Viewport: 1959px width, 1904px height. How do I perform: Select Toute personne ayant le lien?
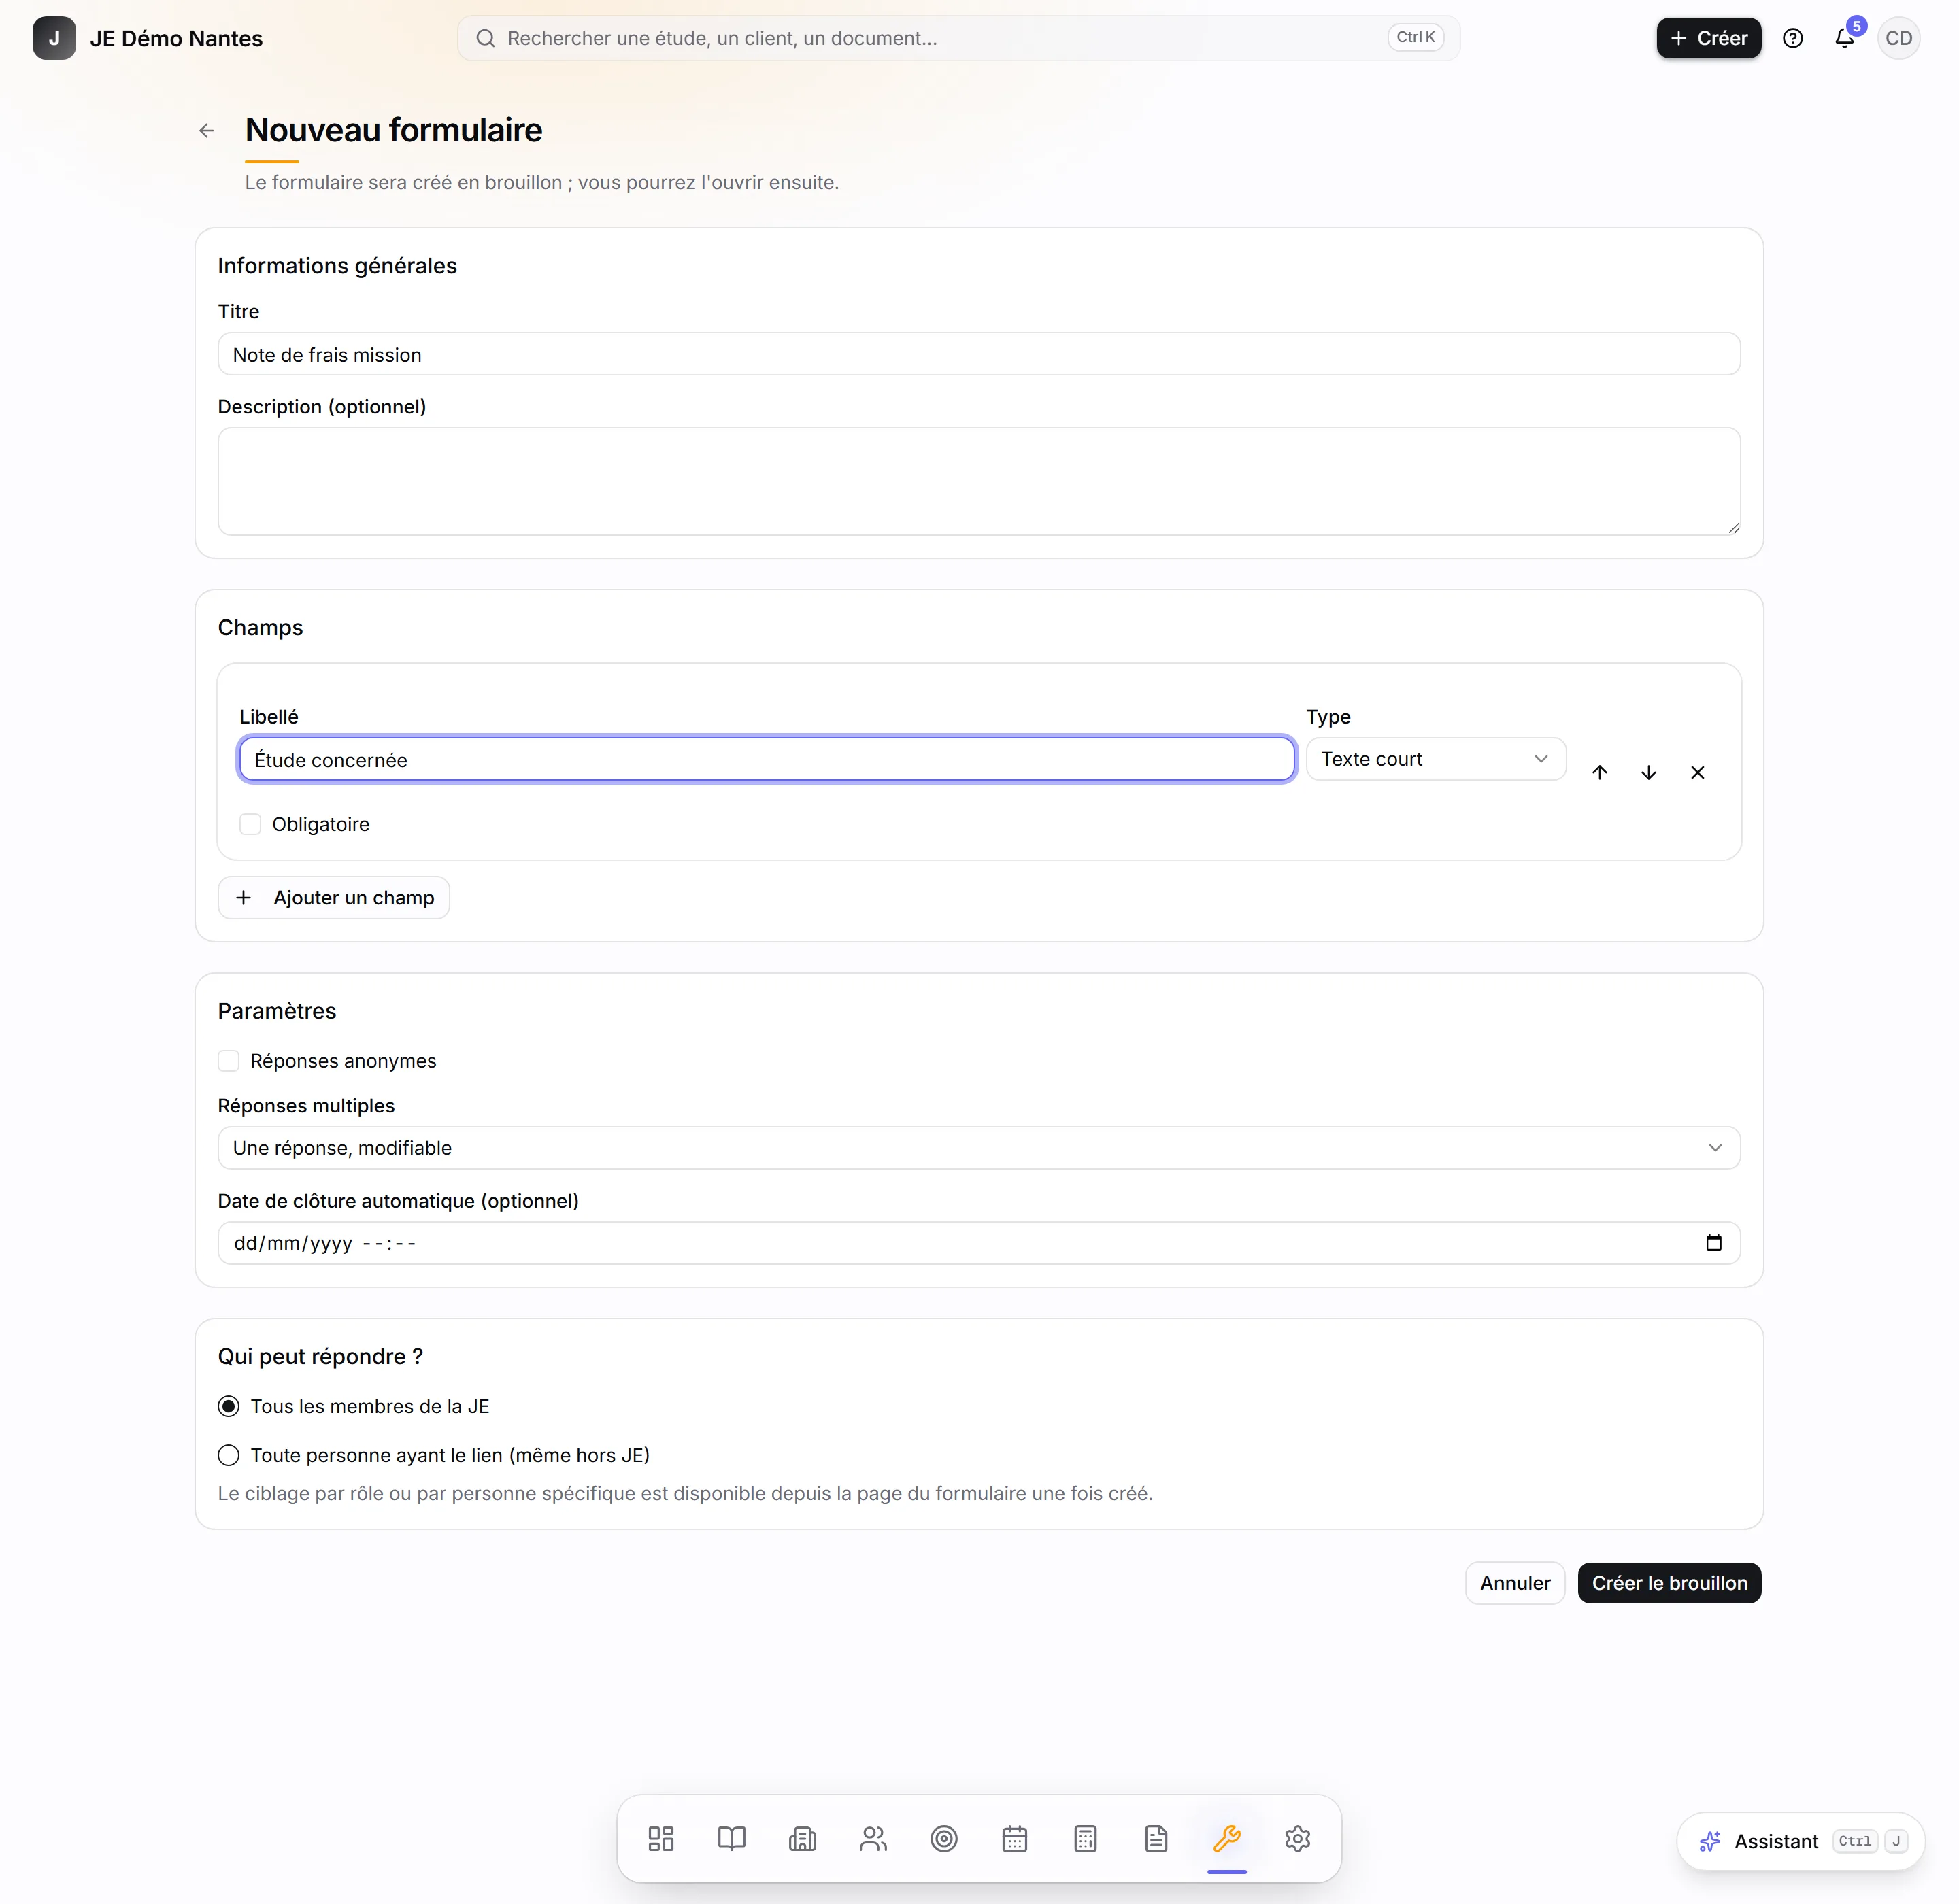(x=228, y=1455)
